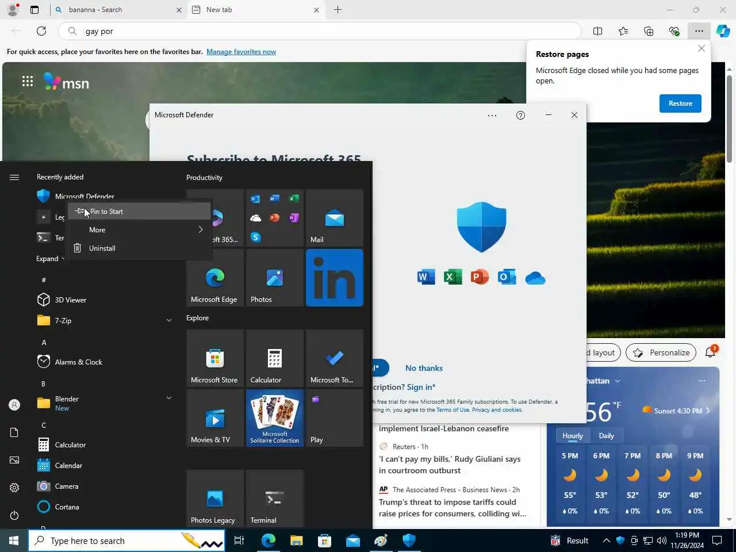This screenshot has height=552, width=736.
Task: Click the Start menu hamburger icon
Action: tap(14, 177)
